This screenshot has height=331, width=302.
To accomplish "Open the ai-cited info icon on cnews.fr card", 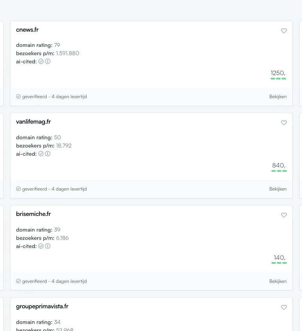I will (47, 61).
